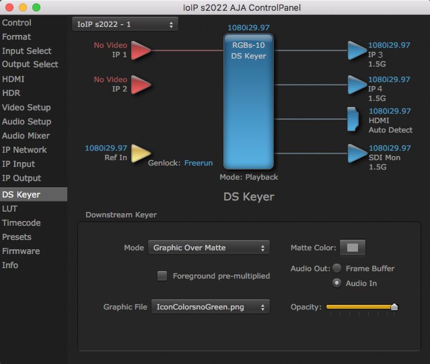Click the Opacity slider handle
Image resolution: width=430 pixels, height=364 pixels.
(395, 307)
